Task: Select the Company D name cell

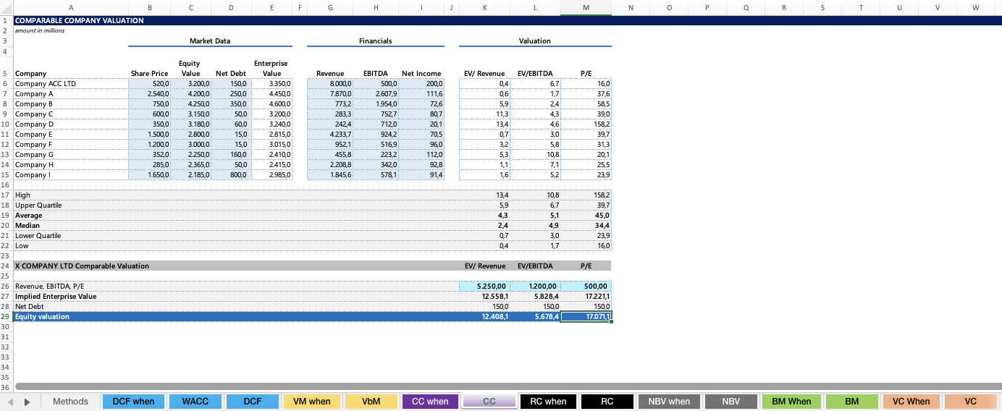Action: (x=70, y=124)
